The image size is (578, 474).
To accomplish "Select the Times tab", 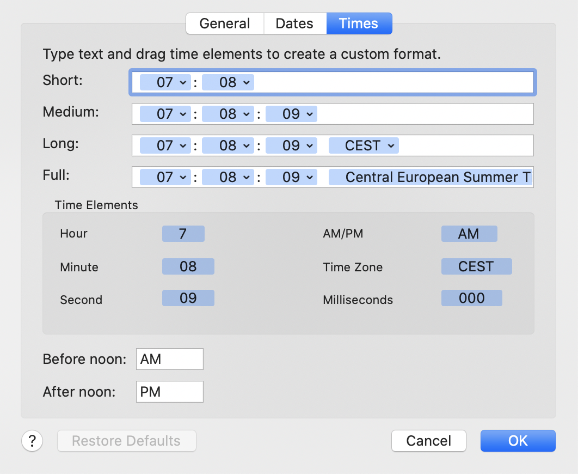I will pos(359,23).
